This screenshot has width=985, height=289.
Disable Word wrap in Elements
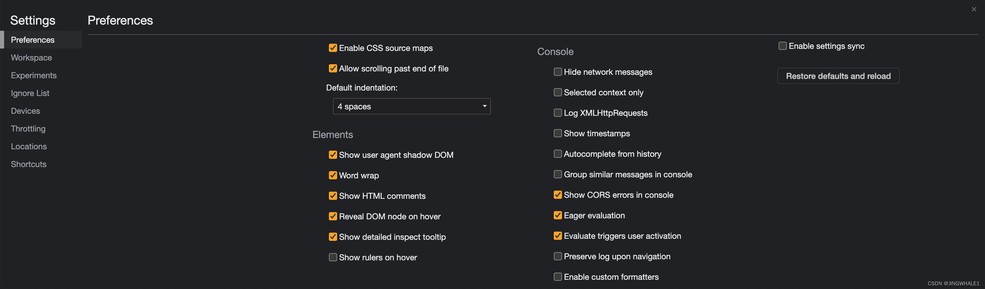[x=333, y=175]
